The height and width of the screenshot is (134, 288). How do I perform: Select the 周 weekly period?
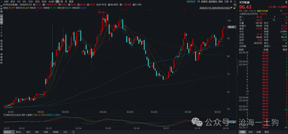(x=62, y=2)
